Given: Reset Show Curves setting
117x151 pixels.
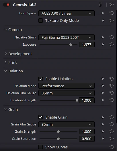Looking at the screenshot, I should click(112, 147).
